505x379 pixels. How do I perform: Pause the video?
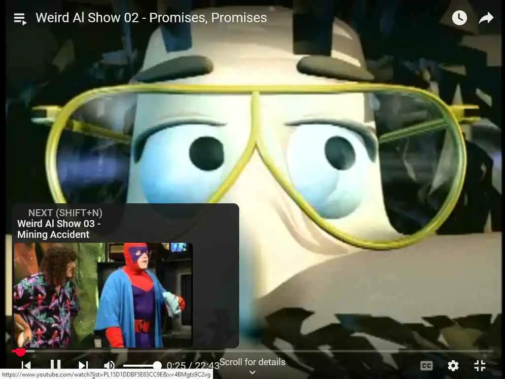coord(56,365)
